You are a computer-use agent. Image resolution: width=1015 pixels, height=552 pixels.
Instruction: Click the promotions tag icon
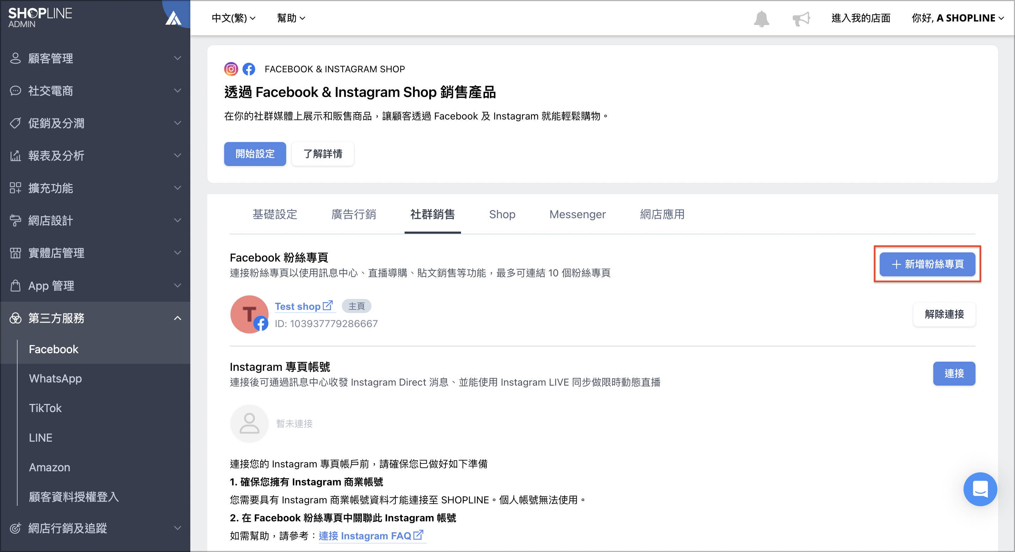pyautogui.click(x=16, y=123)
